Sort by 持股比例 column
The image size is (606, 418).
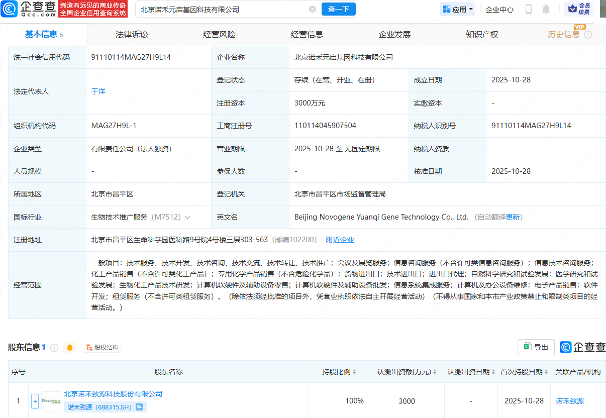coord(339,372)
